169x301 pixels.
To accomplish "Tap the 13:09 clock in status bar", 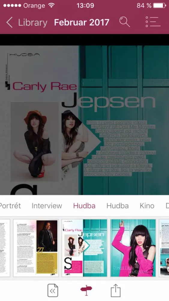I will [85, 5].
